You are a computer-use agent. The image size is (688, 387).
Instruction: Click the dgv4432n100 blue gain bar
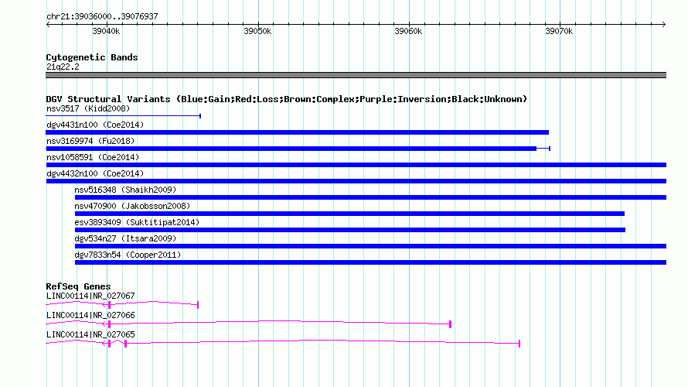tap(356, 181)
